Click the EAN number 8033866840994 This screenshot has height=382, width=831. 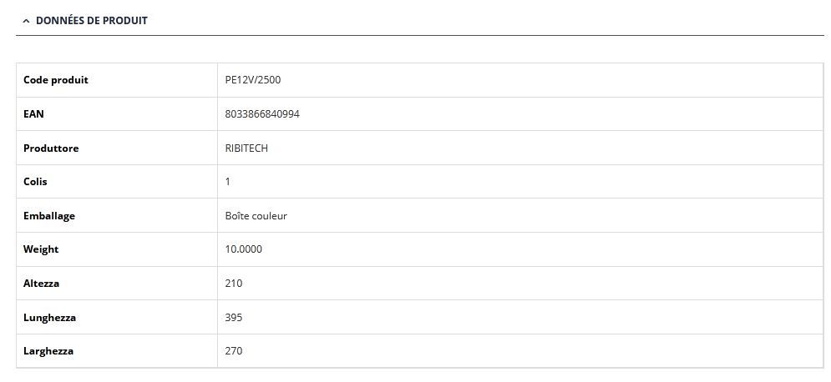262,114
